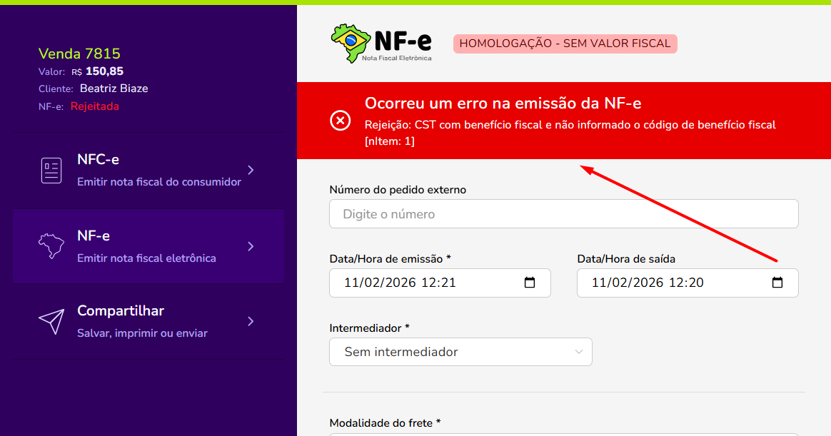Click the HOMOLOGAÇÃO - SEM VALOR FISCAL badge
This screenshot has width=831, height=436.
click(x=565, y=44)
